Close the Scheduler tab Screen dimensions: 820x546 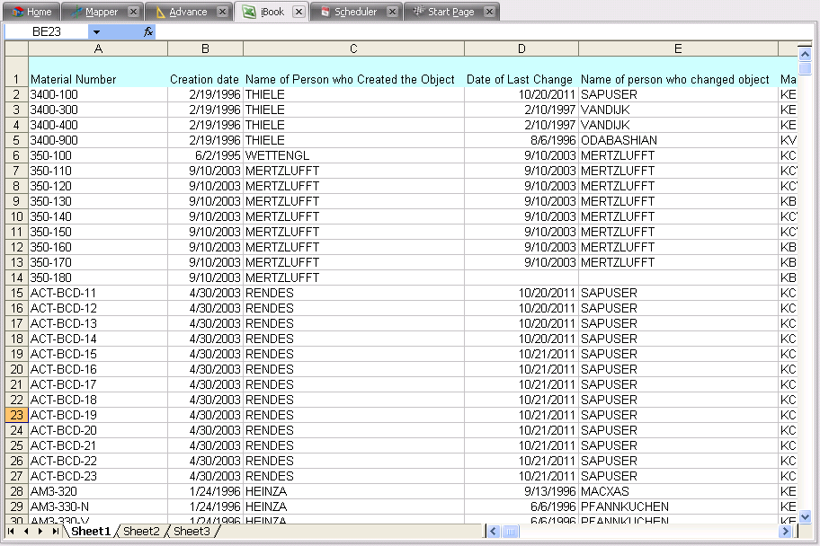pyautogui.click(x=392, y=12)
